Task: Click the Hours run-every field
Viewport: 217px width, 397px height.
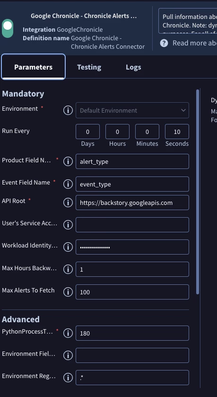Action: (117, 132)
